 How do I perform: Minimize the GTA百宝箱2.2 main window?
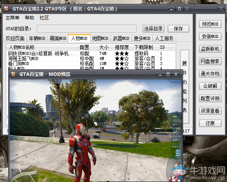coord(171,9)
